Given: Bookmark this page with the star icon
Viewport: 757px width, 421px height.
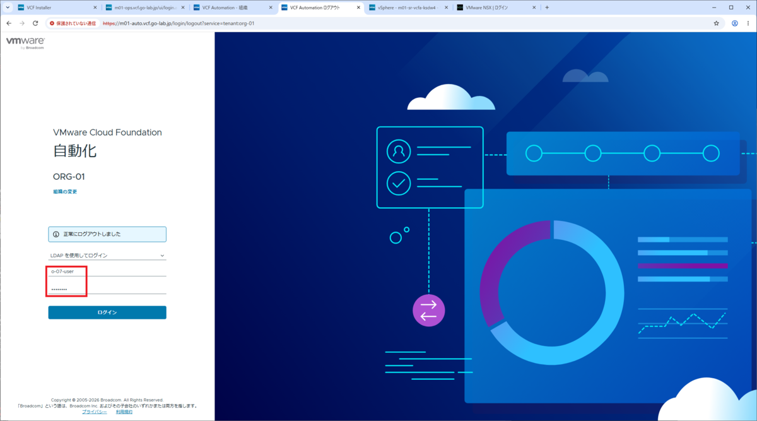Looking at the screenshot, I should (717, 23).
